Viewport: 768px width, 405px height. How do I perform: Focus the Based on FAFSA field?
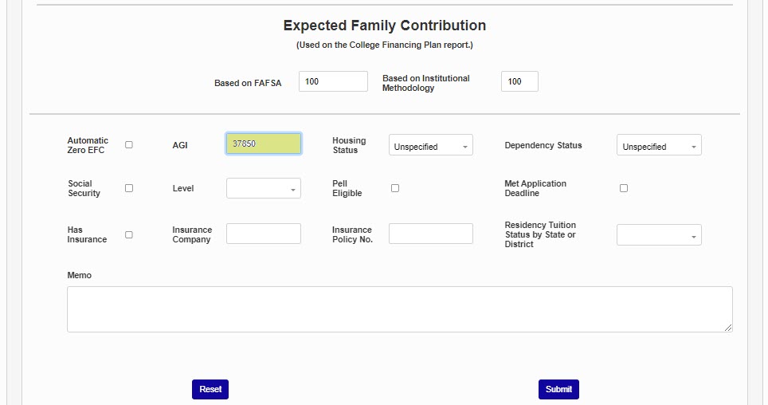pyautogui.click(x=333, y=81)
